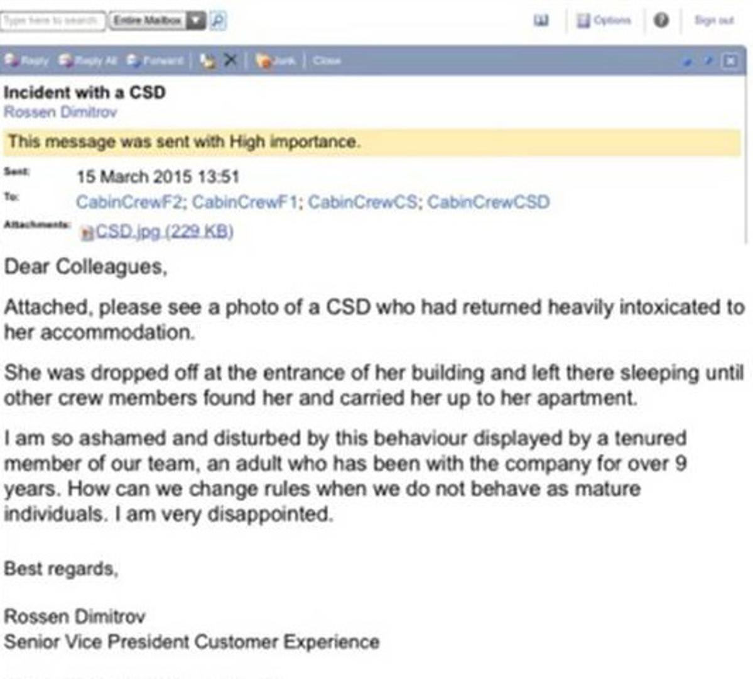Click Reply All in the toolbar

pyautogui.click(x=88, y=61)
